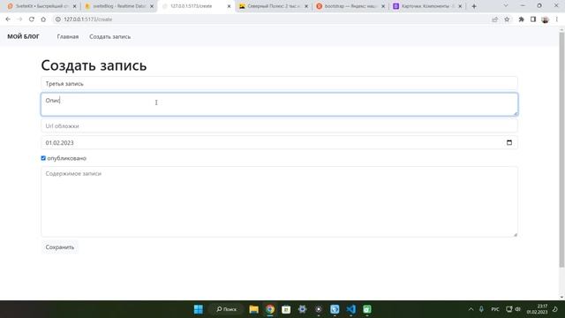Click the microphone icon in system tray
Screen dimensions: 565x318
click(481, 309)
